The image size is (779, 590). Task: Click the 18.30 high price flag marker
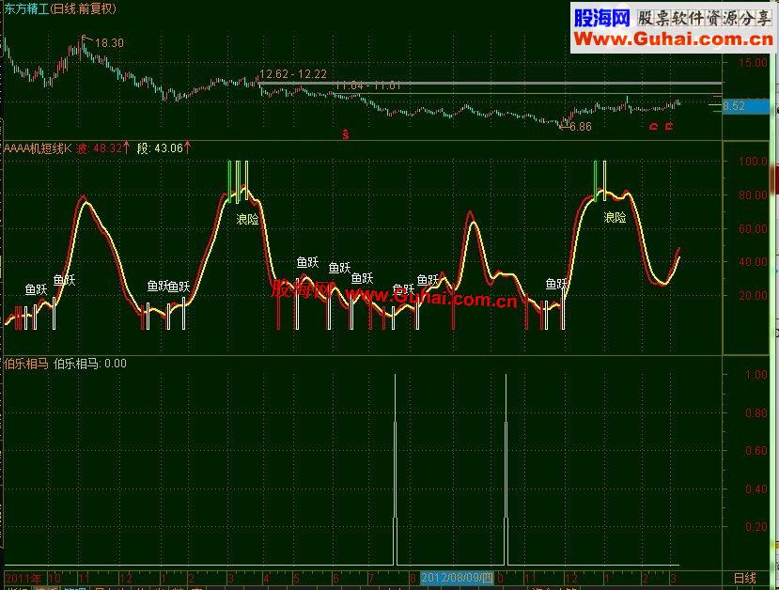coord(103,42)
